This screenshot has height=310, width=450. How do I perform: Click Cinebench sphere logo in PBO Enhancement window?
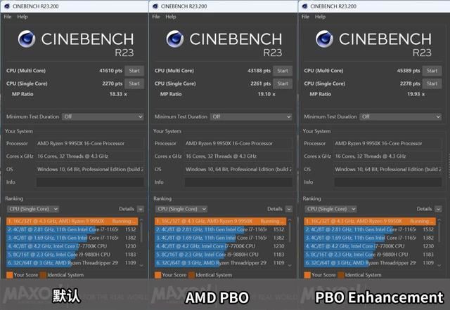click(324, 39)
